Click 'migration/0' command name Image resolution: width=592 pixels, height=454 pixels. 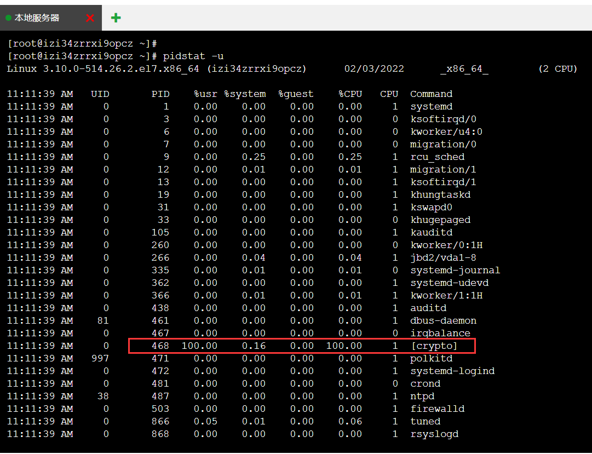click(x=444, y=144)
